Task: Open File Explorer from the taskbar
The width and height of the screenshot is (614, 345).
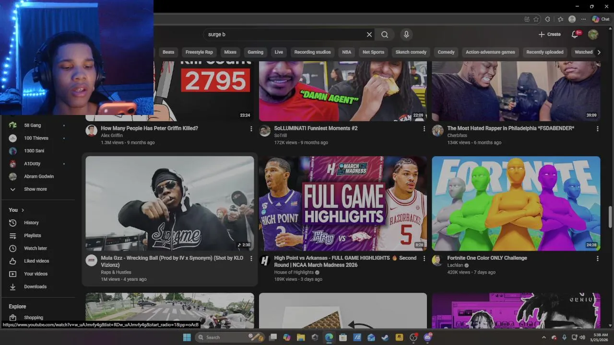Action: point(301,337)
